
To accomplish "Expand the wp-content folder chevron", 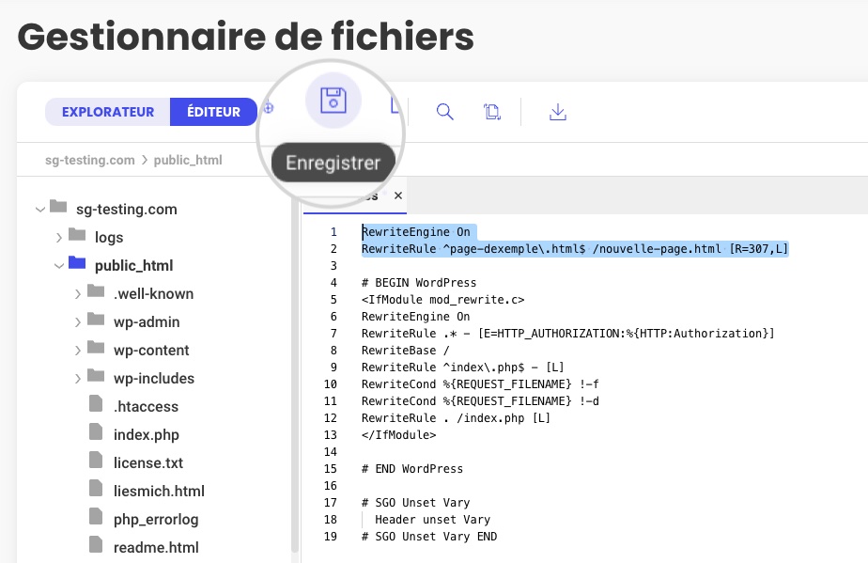I will pos(77,351).
